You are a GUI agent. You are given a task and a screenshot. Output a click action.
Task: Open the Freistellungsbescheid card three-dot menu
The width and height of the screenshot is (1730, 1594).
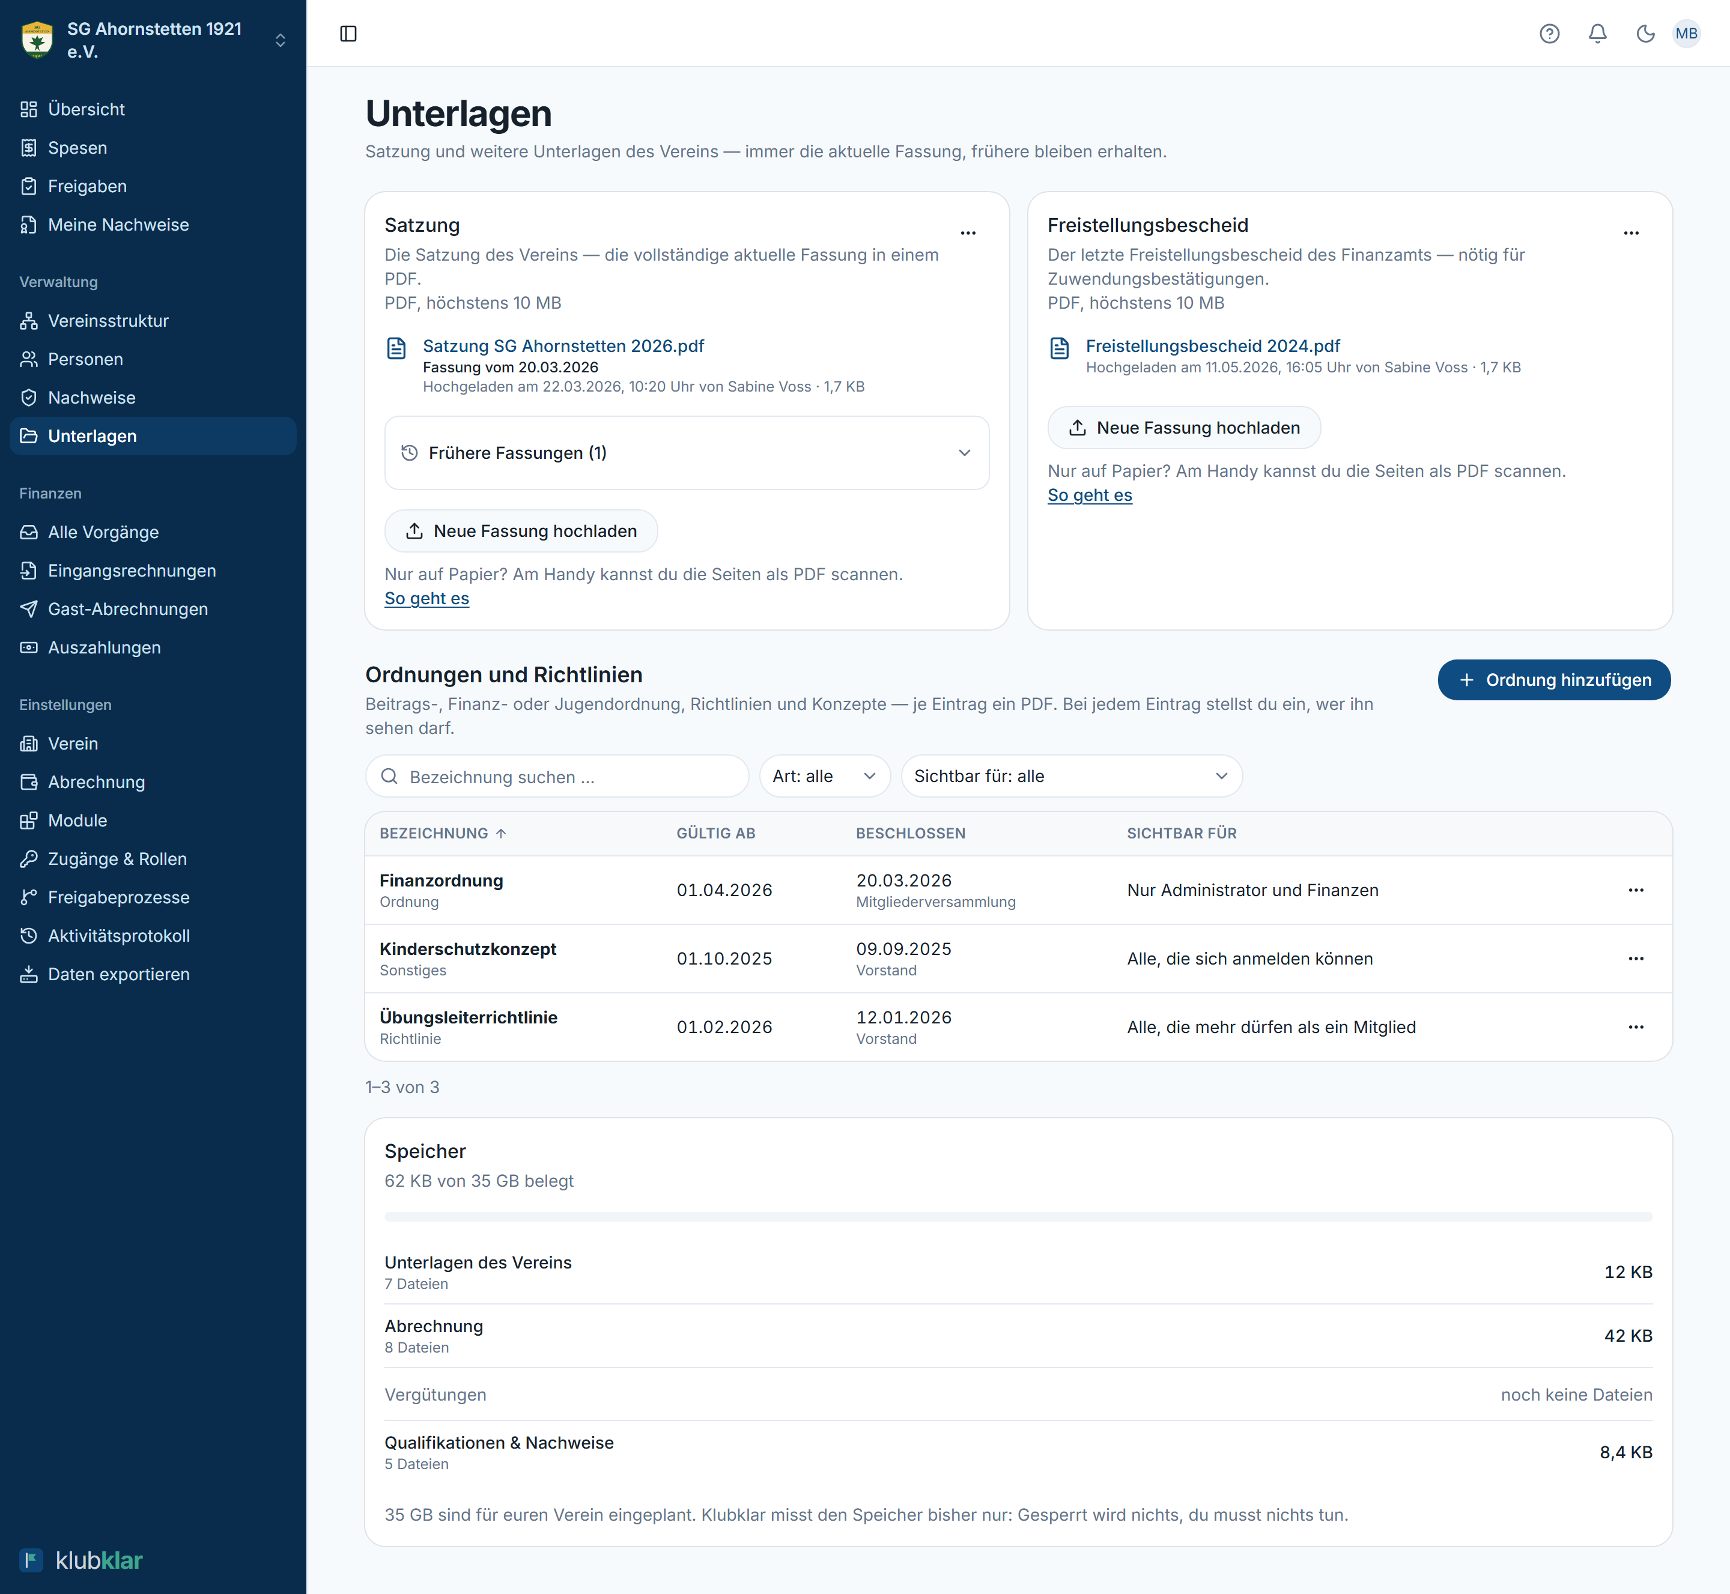tap(1631, 233)
